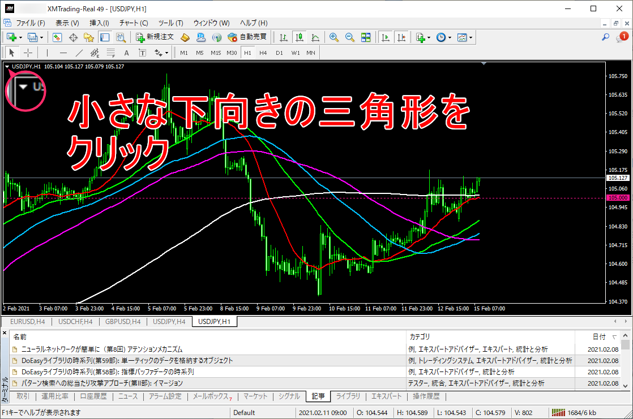Switch to bar chart display
This screenshot has height=419, width=633.
284,37
